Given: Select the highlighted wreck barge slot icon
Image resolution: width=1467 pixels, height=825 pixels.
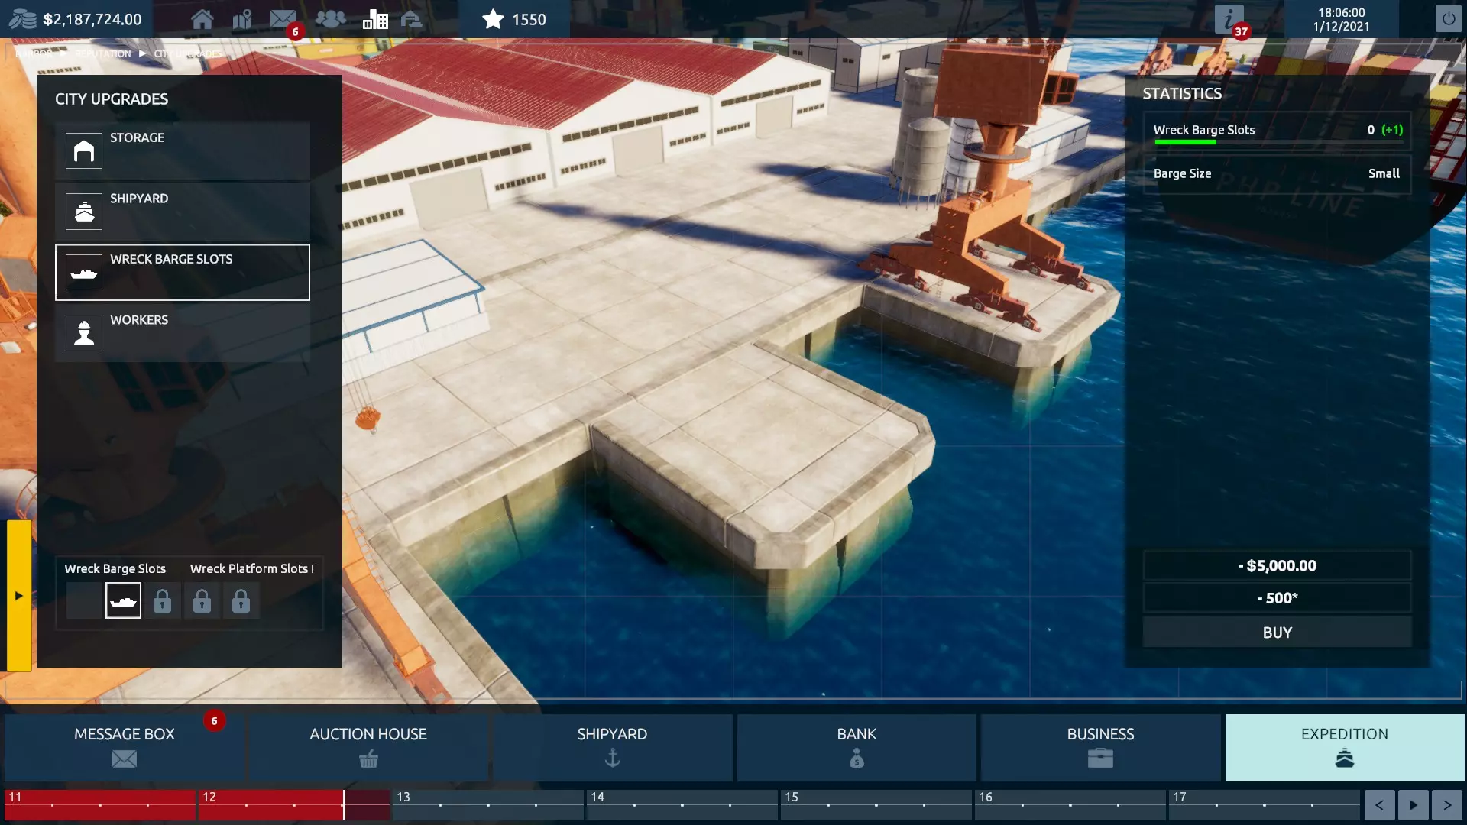Looking at the screenshot, I should click(123, 600).
